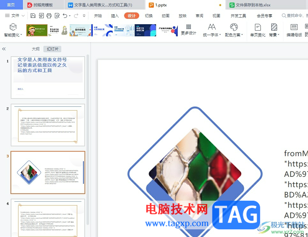The height and width of the screenshot is (237, 308).
Task: Expand the 智能美化 dropdown arrow
Action: [21, 35]
